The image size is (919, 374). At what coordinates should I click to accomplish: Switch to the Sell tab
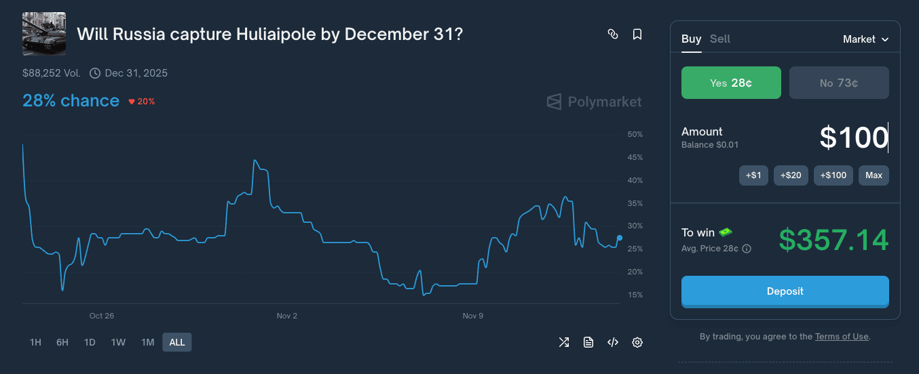click(720, 39)
